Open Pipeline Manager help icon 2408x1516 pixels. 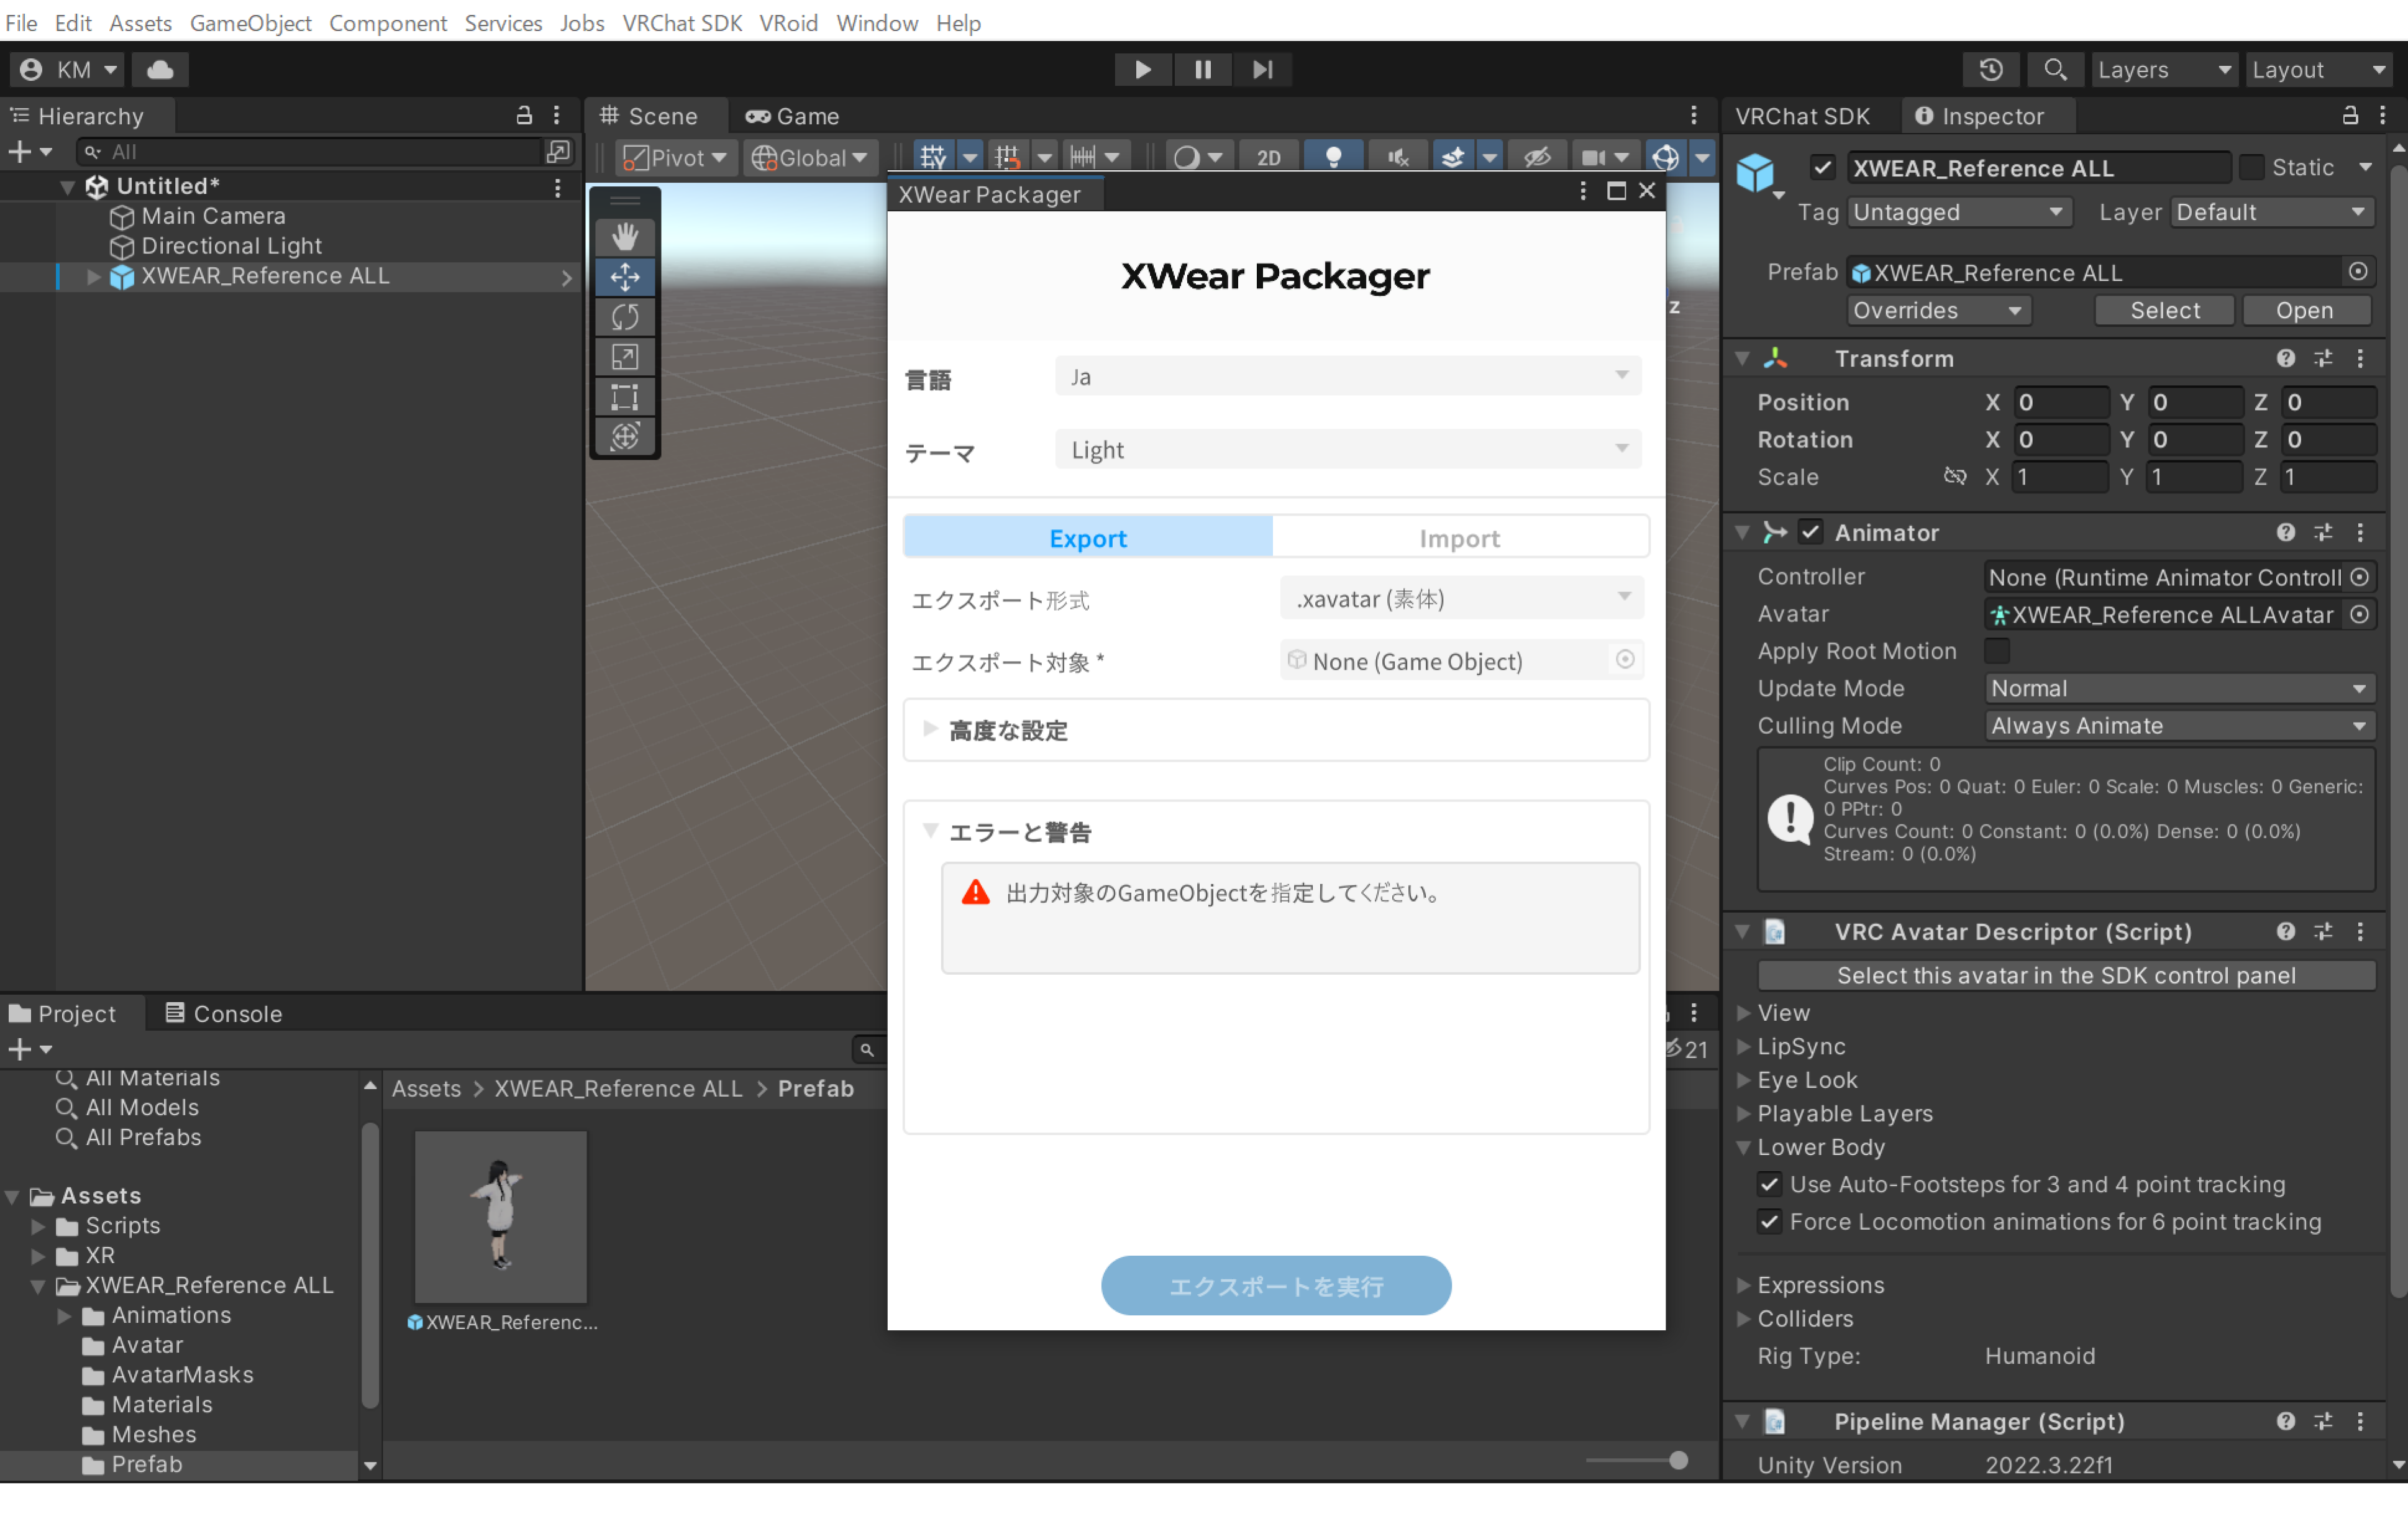(2285, 1421)
